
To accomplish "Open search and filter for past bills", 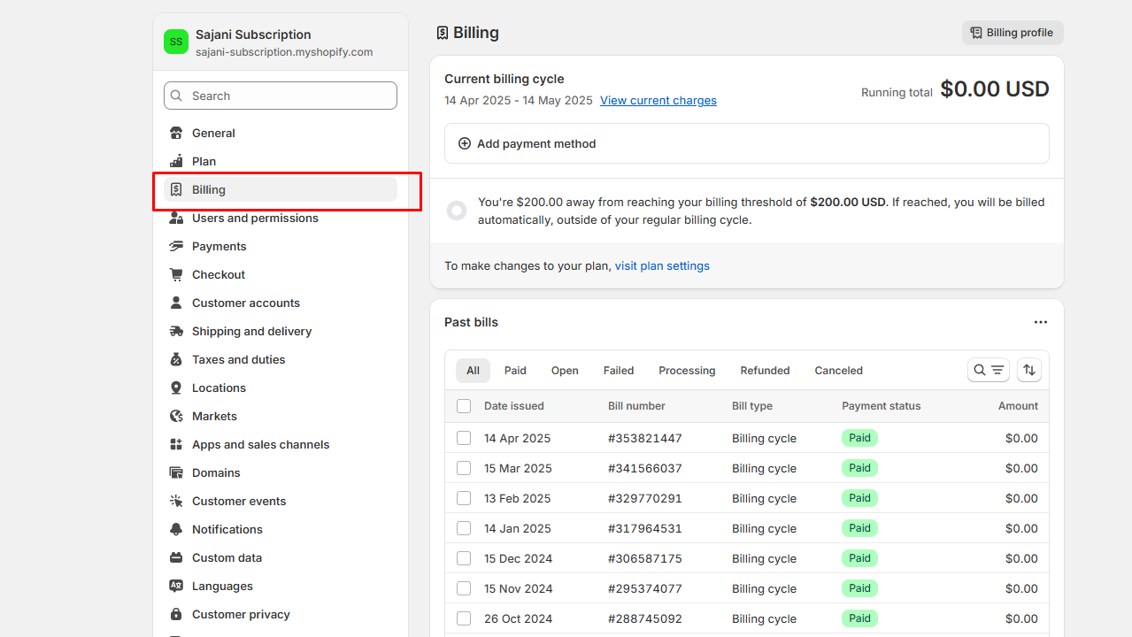I will pos(988,370).
